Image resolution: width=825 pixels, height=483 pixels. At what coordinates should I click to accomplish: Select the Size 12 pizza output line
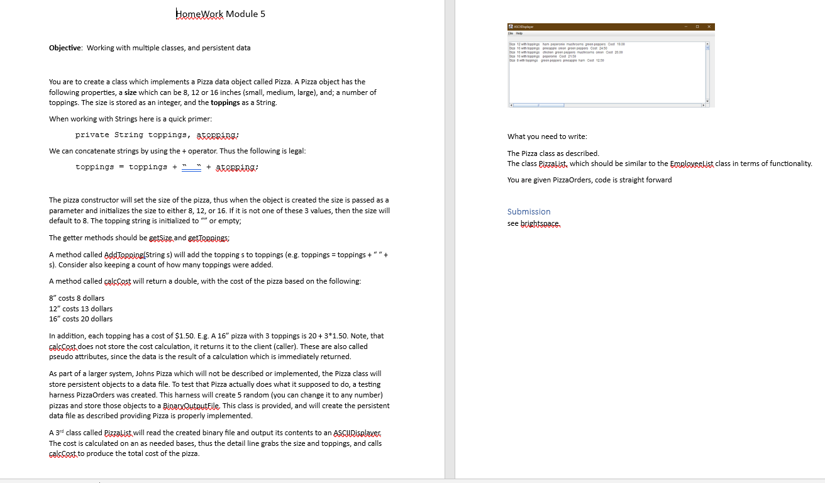[566, 44]
